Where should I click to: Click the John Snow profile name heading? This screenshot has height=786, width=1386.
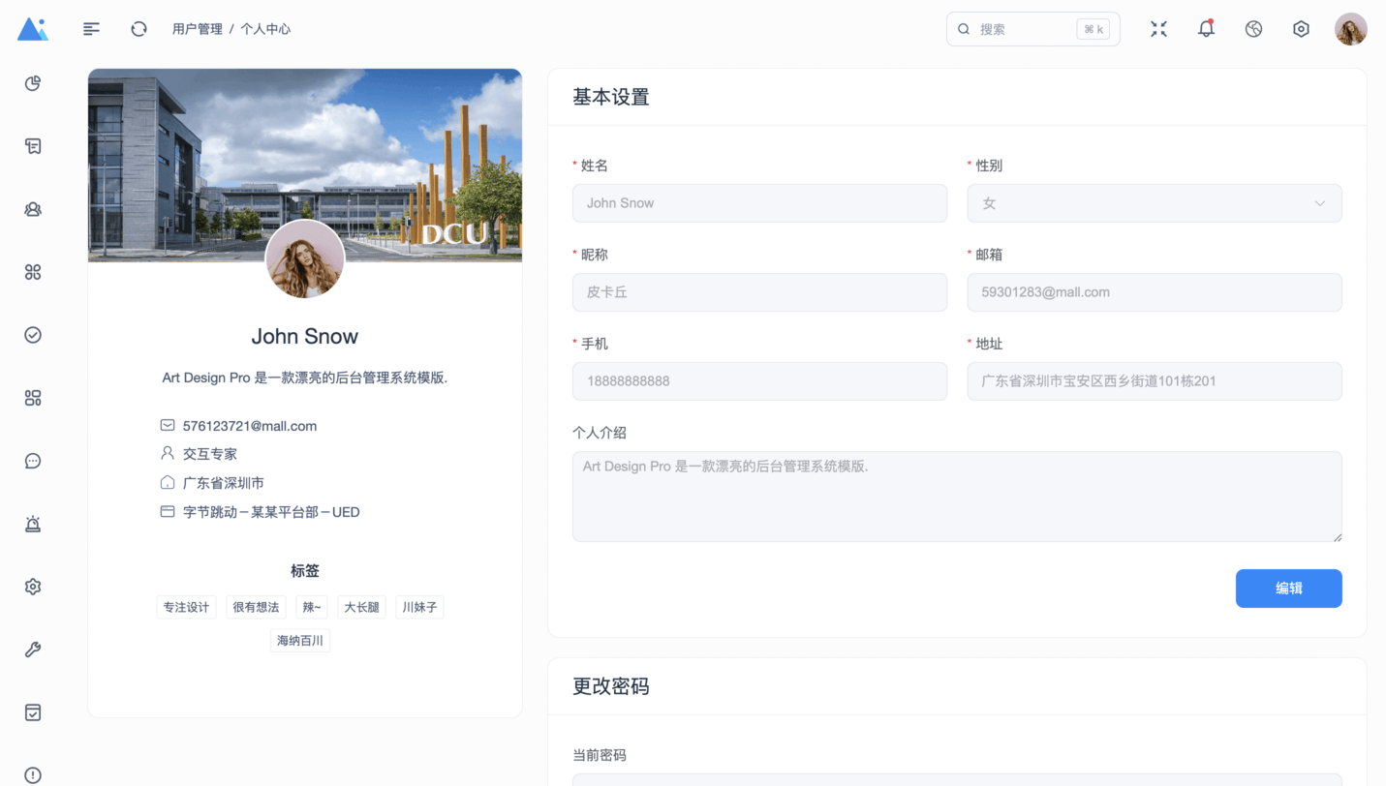click(x=305, y=336)
